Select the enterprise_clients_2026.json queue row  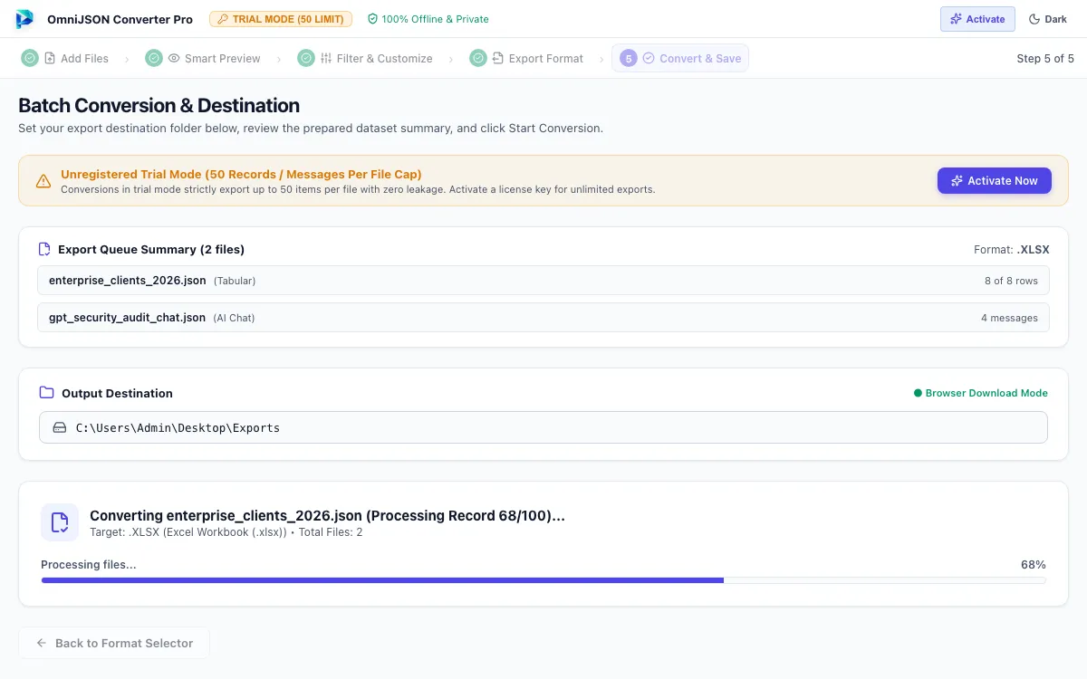click(x=543, y=281)
